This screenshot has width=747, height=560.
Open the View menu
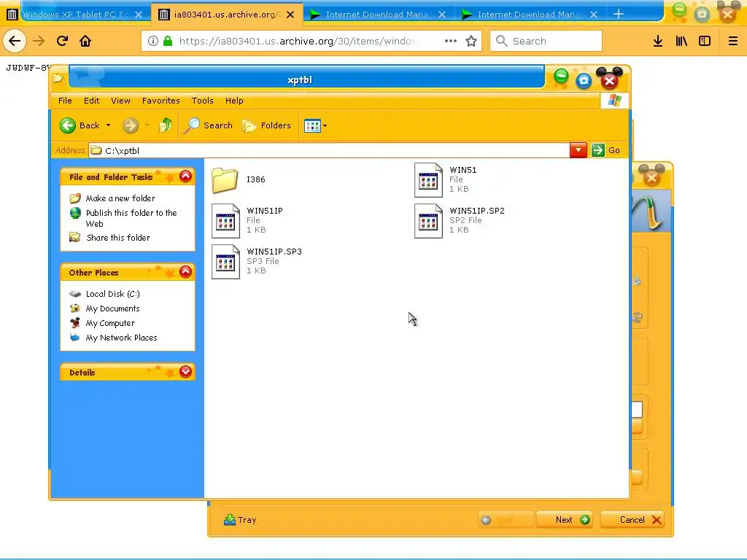coord(120,101)
